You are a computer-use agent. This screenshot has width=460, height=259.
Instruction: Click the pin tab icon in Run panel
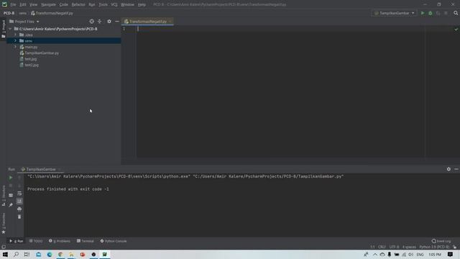click(11, 204)
